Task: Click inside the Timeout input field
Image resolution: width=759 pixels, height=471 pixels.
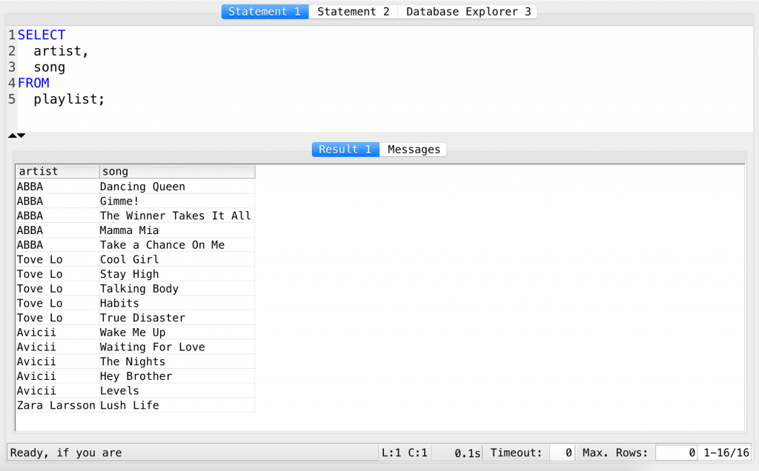Action: (x=561, y=452)
